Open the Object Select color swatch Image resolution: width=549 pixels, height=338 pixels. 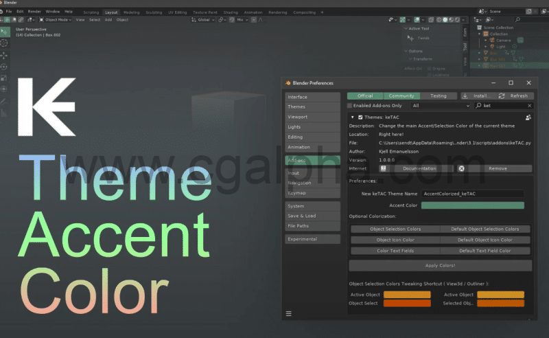coord(407,303)
